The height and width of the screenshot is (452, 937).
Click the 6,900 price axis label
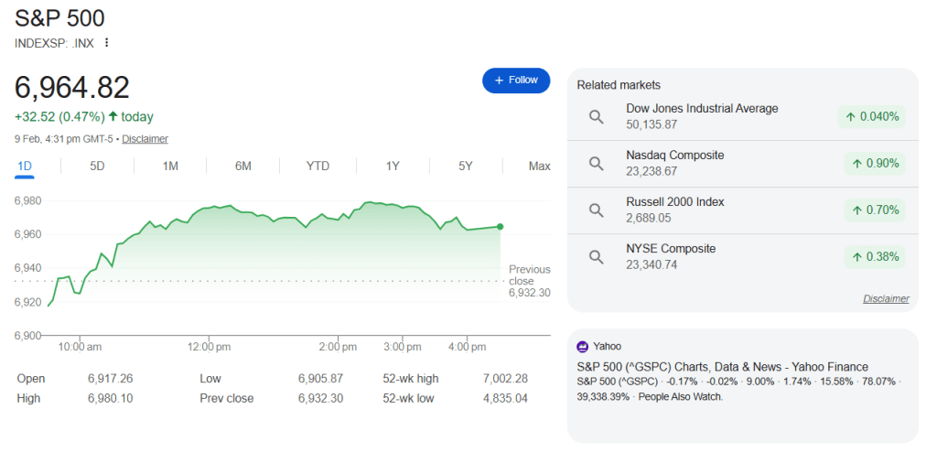click(x=27, y=336)
